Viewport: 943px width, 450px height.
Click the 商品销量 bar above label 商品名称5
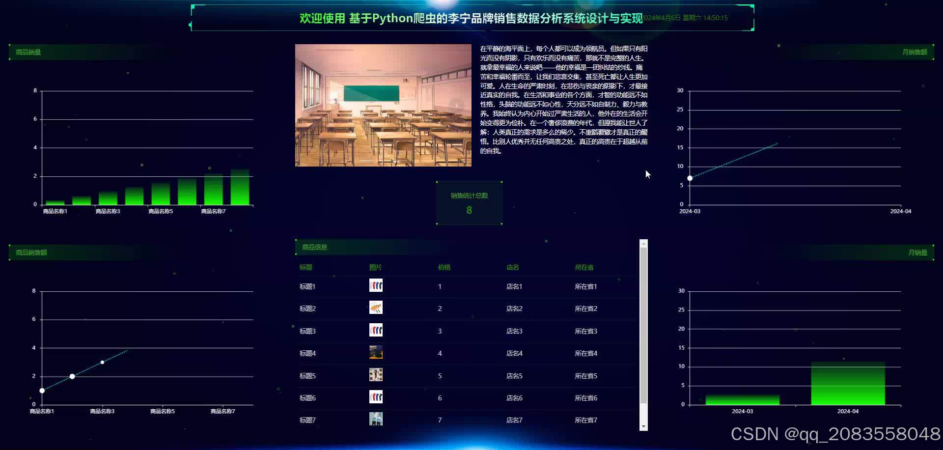pos(161,194)
